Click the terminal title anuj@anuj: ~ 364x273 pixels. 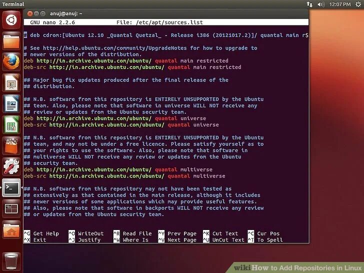pos(66,13)
